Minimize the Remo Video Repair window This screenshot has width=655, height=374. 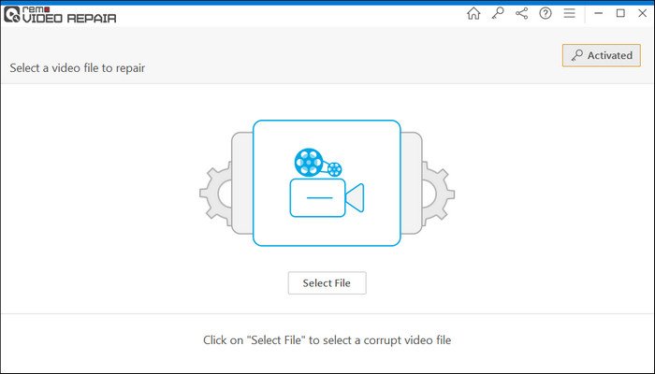point(599,13)
